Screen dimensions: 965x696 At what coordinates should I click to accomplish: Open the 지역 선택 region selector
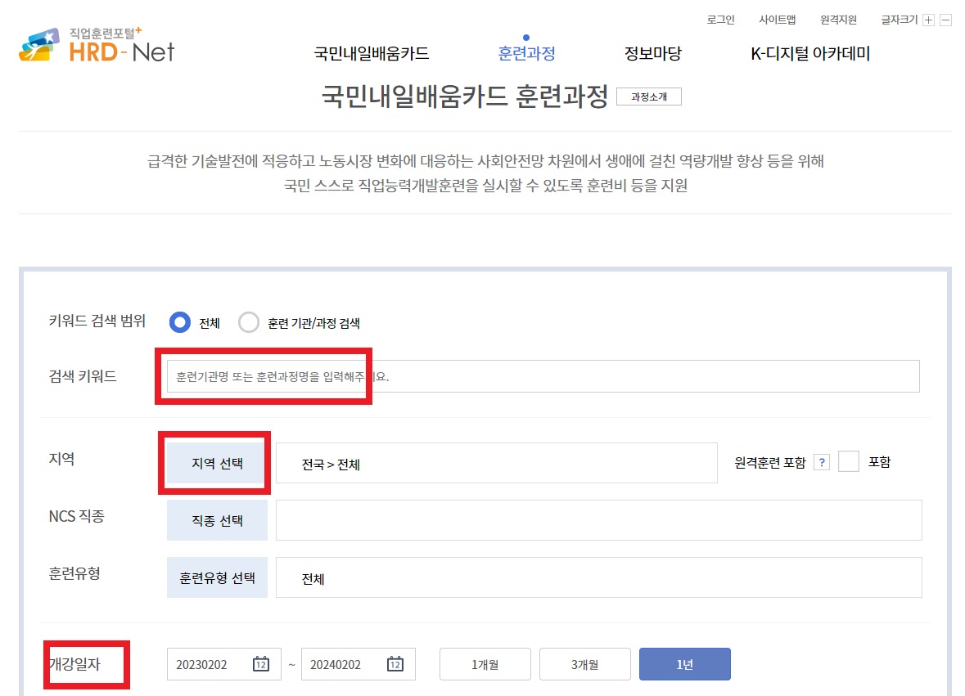tap(214, 462)
